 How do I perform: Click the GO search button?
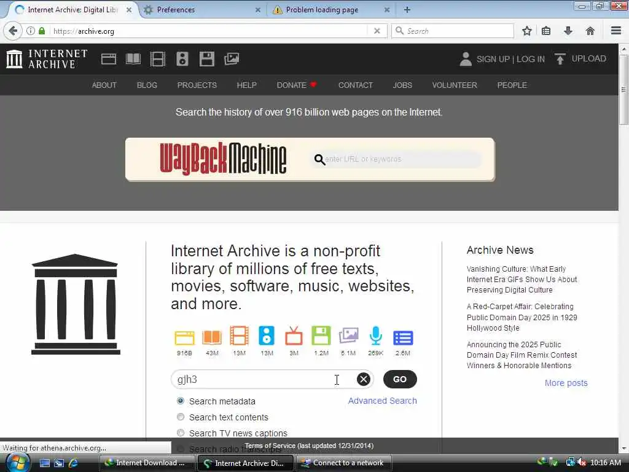click(400, 379)
